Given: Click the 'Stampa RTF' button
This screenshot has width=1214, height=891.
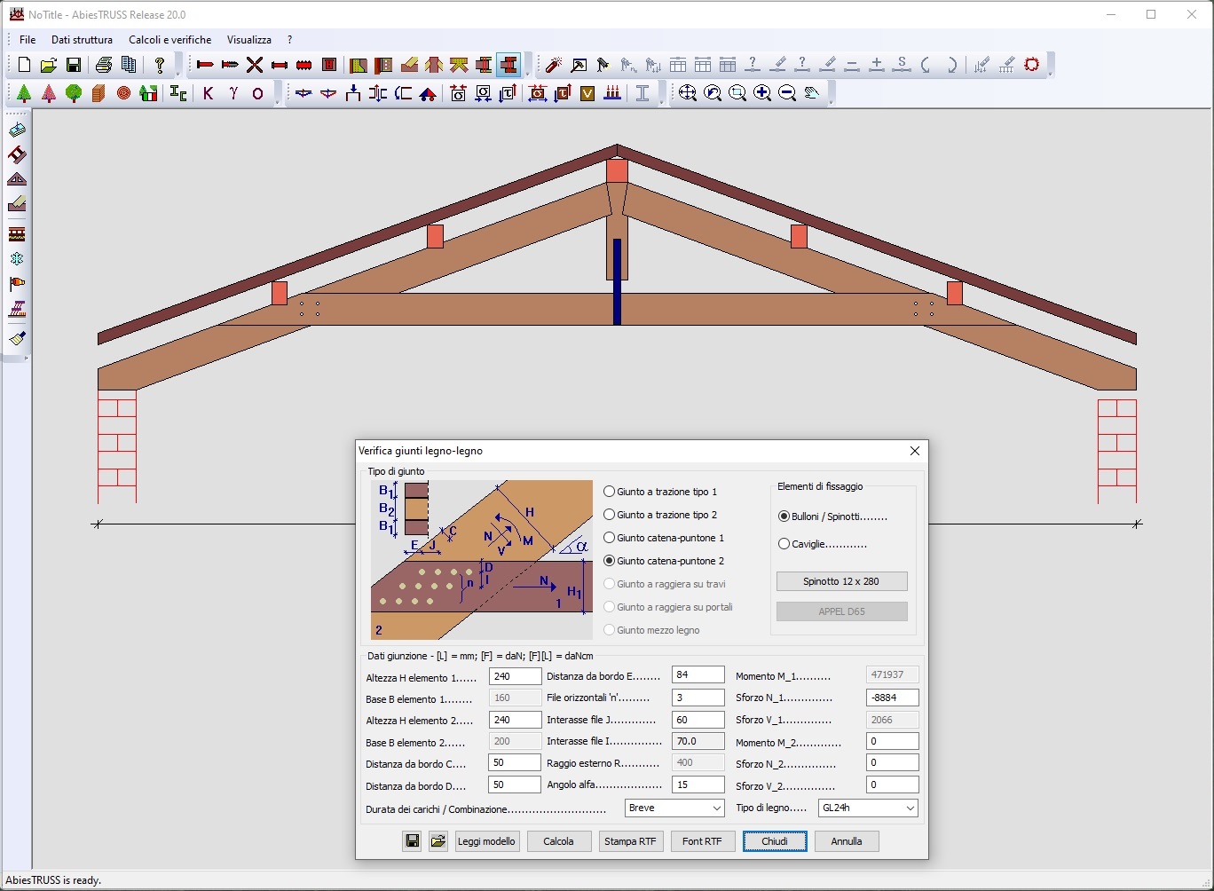Looking at the screenshot, I should [x=630, y=841].
